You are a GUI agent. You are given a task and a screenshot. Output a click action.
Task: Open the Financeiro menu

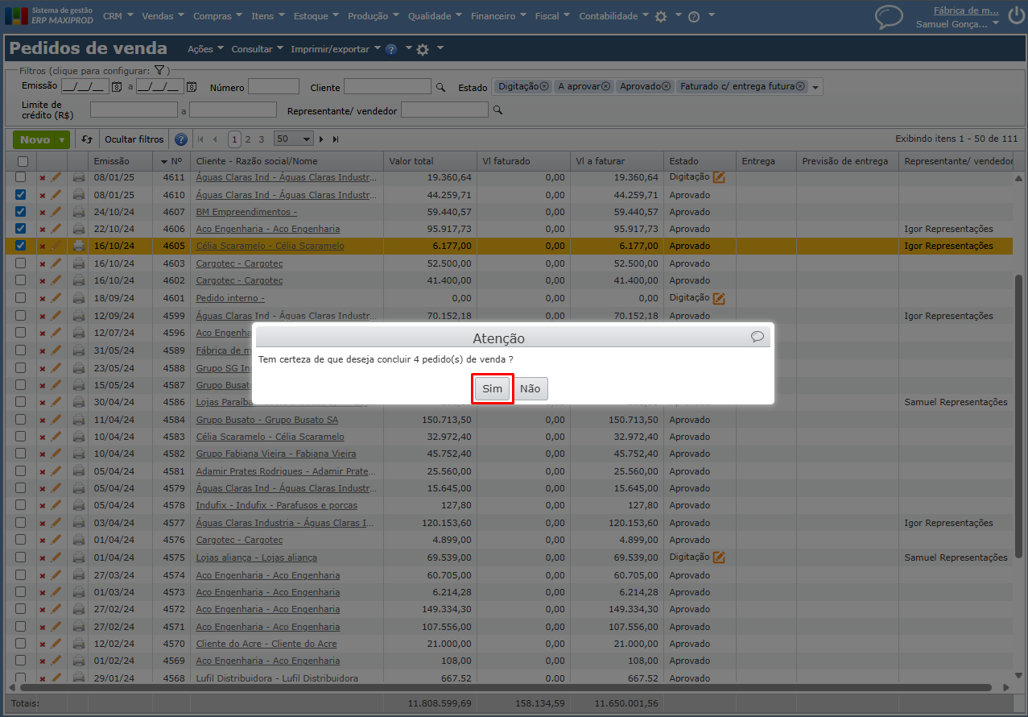pos(498,16)
